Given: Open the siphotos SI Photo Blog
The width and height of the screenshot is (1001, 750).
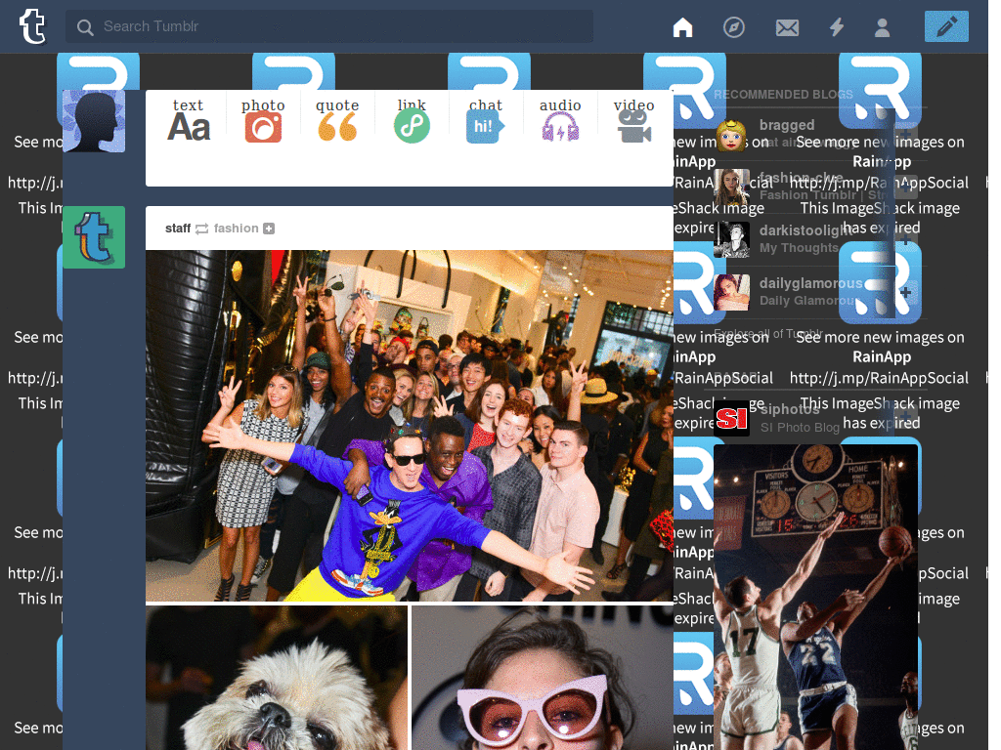Looking at the screenshot, I should (800, 418).
